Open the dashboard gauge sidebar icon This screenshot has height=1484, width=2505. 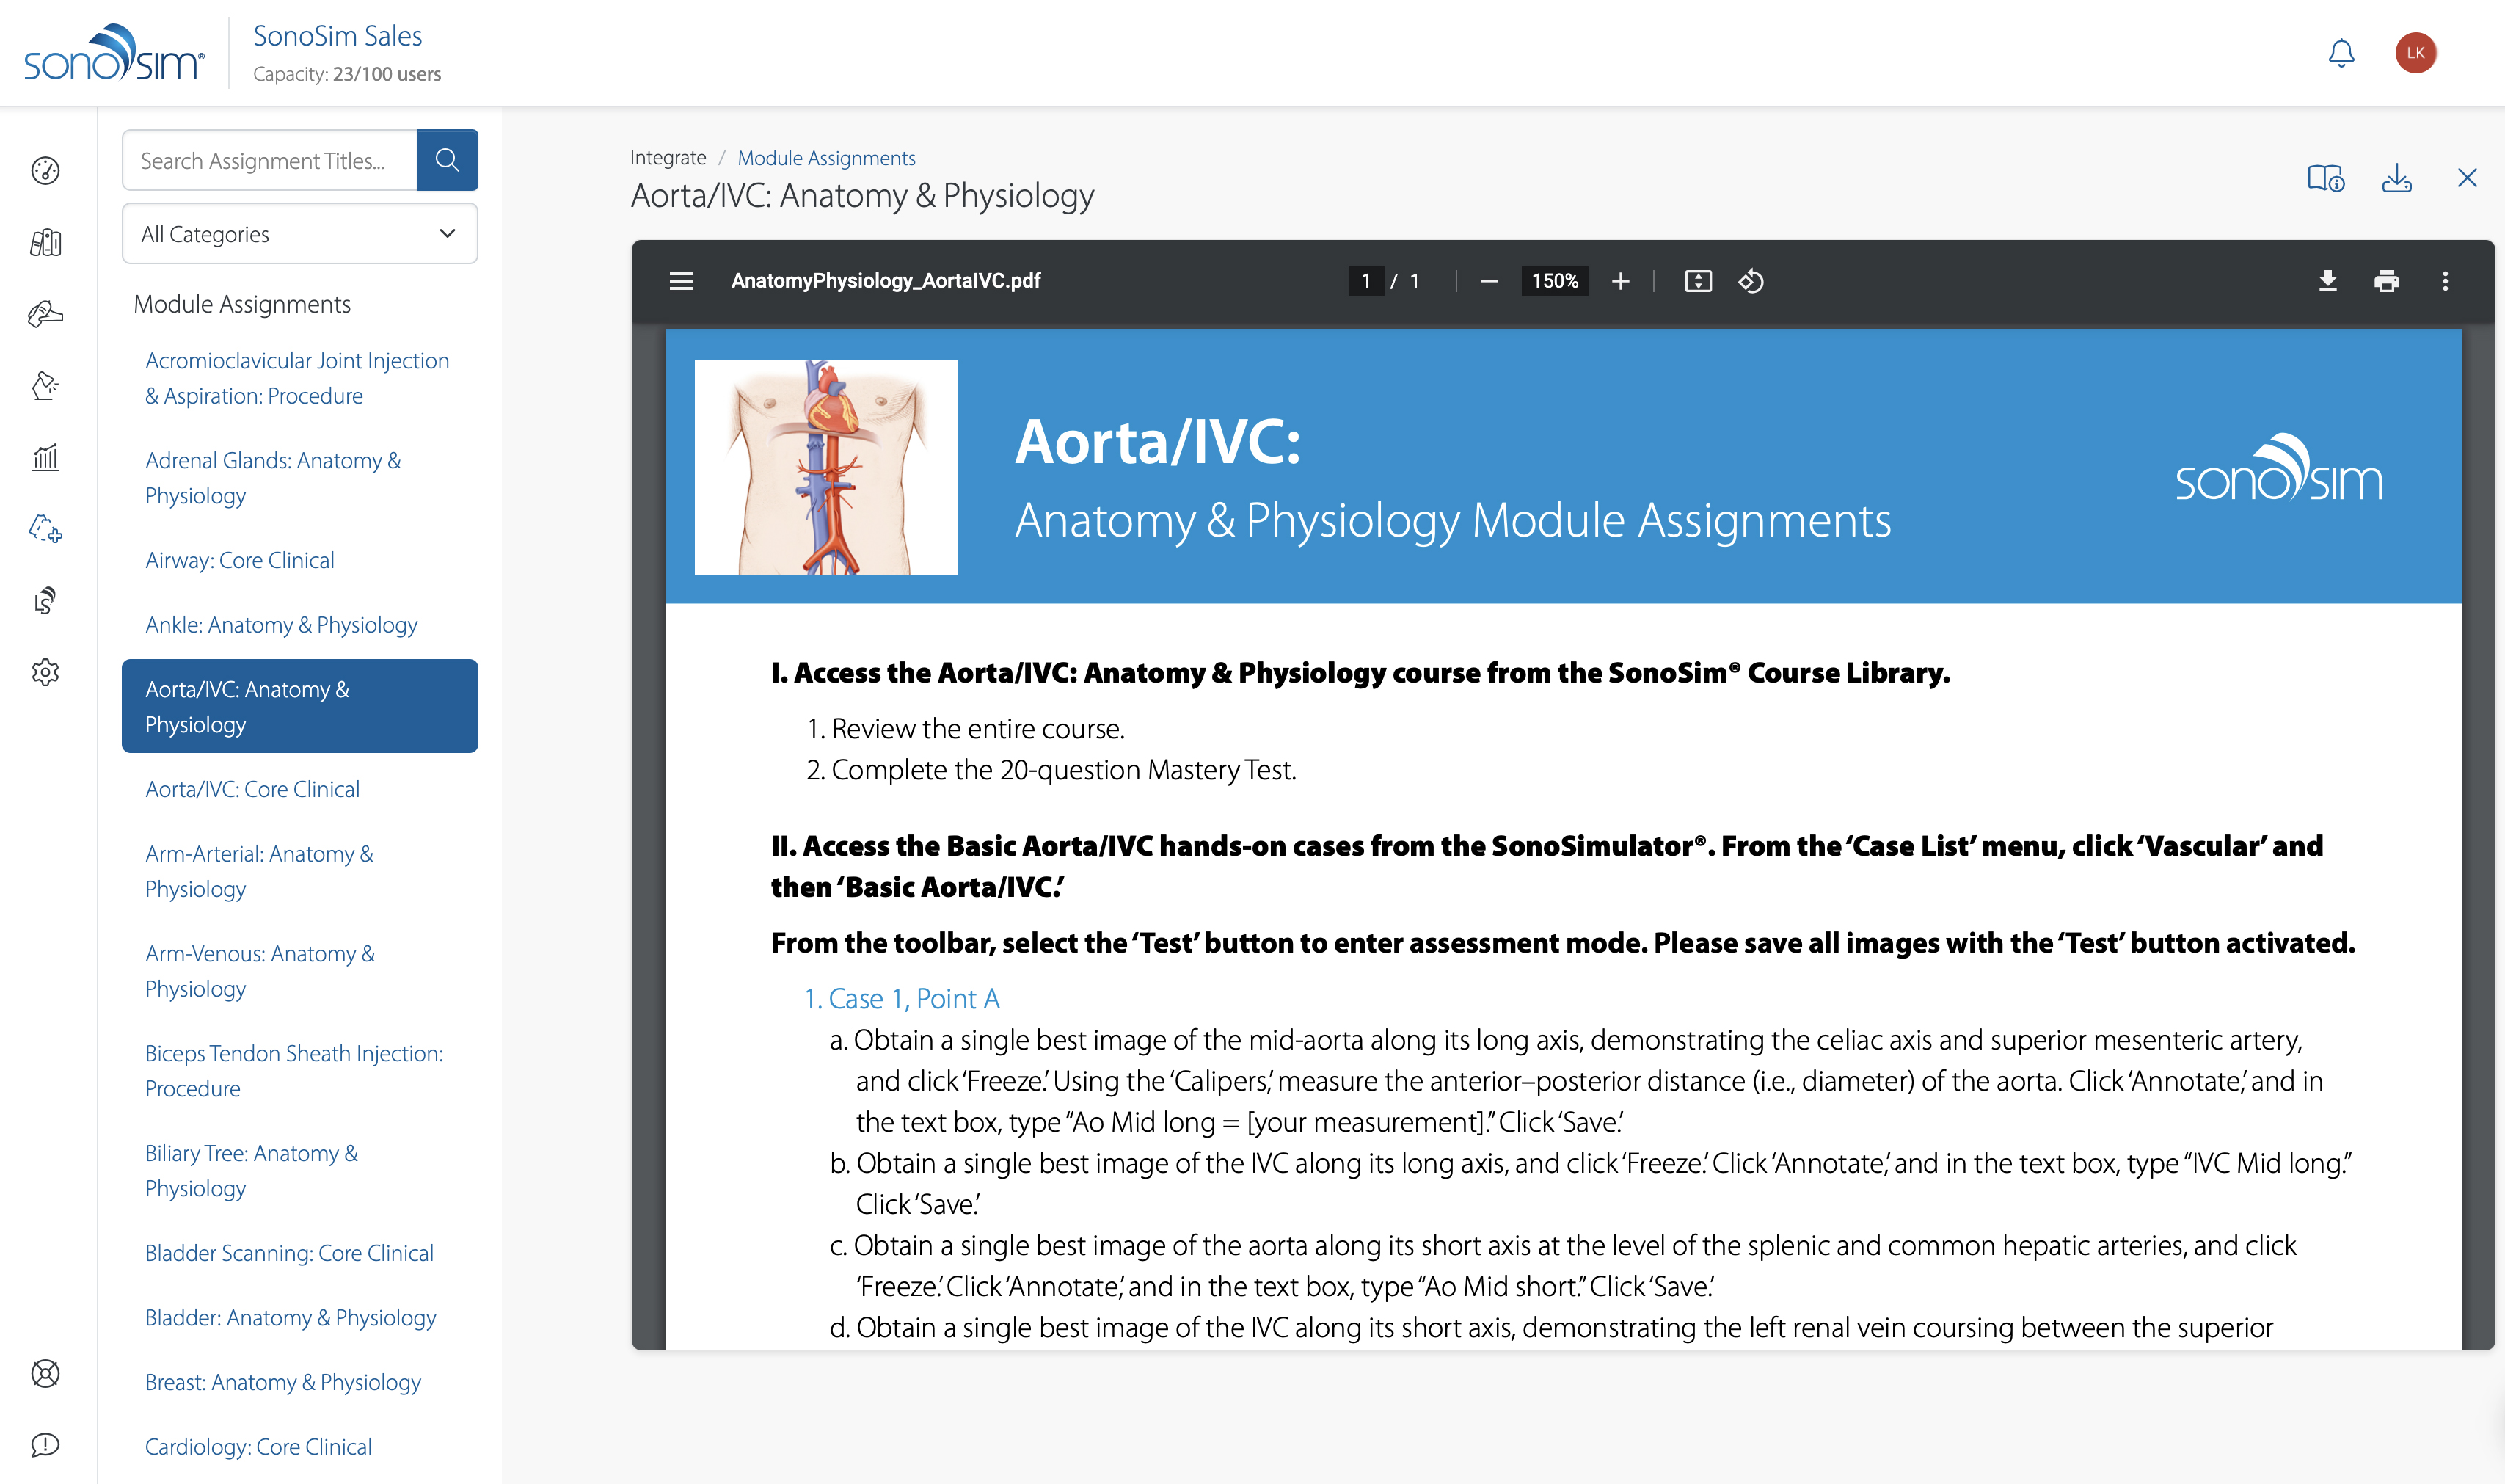45,171
